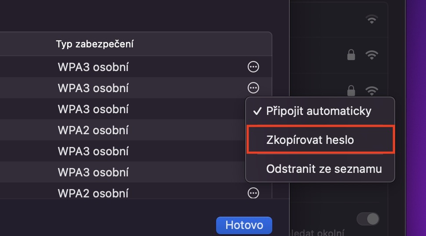Select the fourth row, the first WPA2 osobní entry
The image size is (426, 236).
pyautogui.click(x=93, y=130)
